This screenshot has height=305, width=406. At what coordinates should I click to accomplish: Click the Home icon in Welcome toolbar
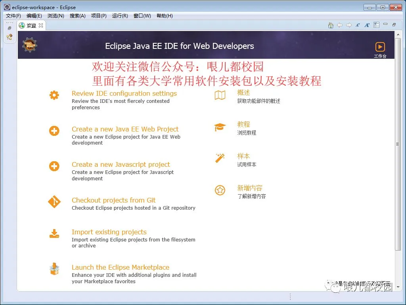[x=331, y=25]
